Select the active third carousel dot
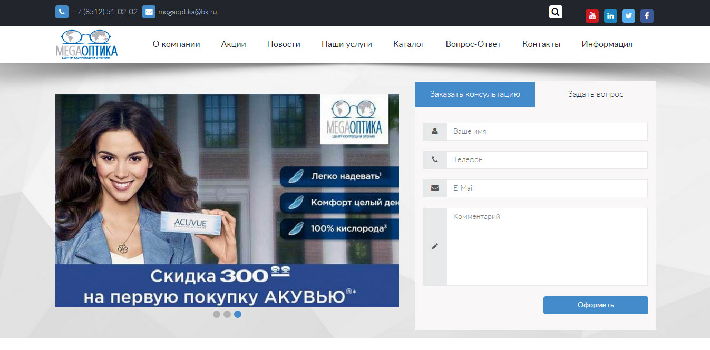Screen dimensions: 710x350 pos(238,314)
